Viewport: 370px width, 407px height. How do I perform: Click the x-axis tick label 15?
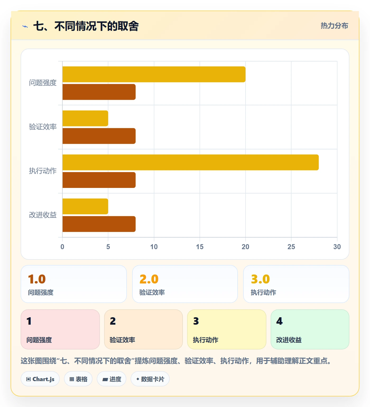(200, 247)
